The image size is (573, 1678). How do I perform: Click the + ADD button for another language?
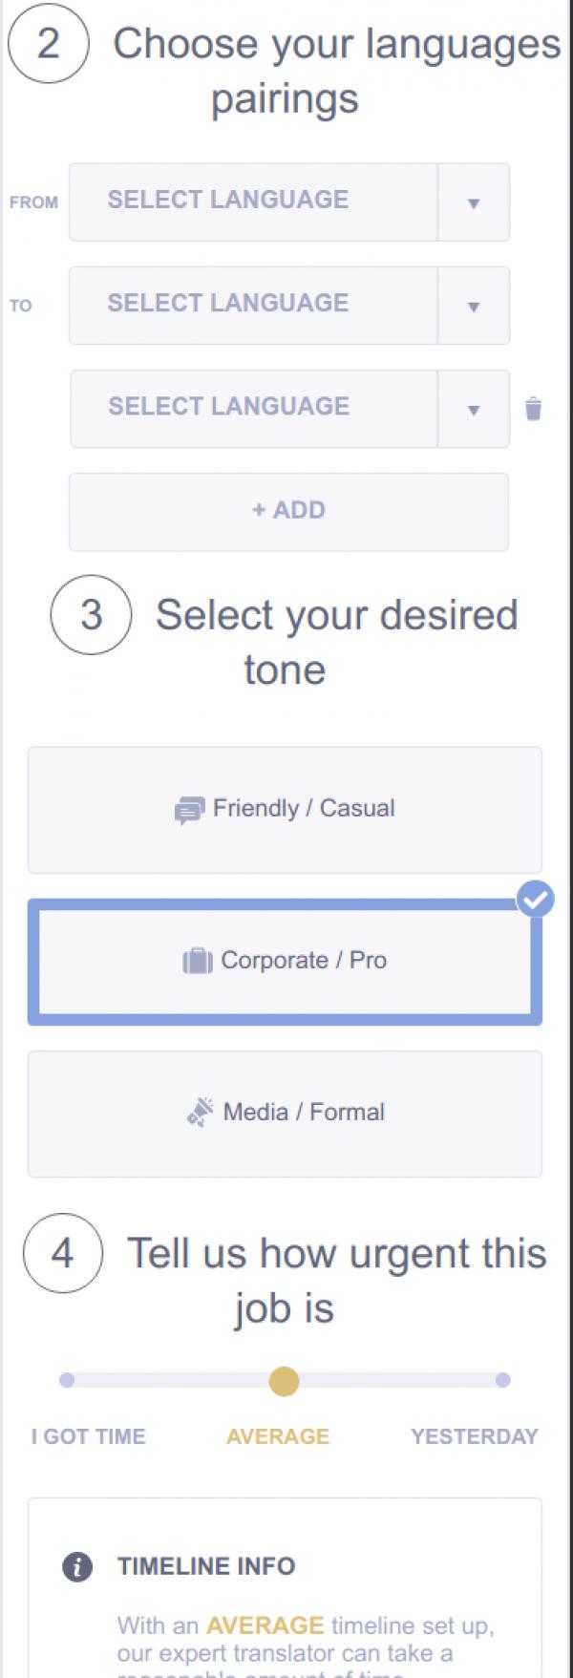coord(286,511)
